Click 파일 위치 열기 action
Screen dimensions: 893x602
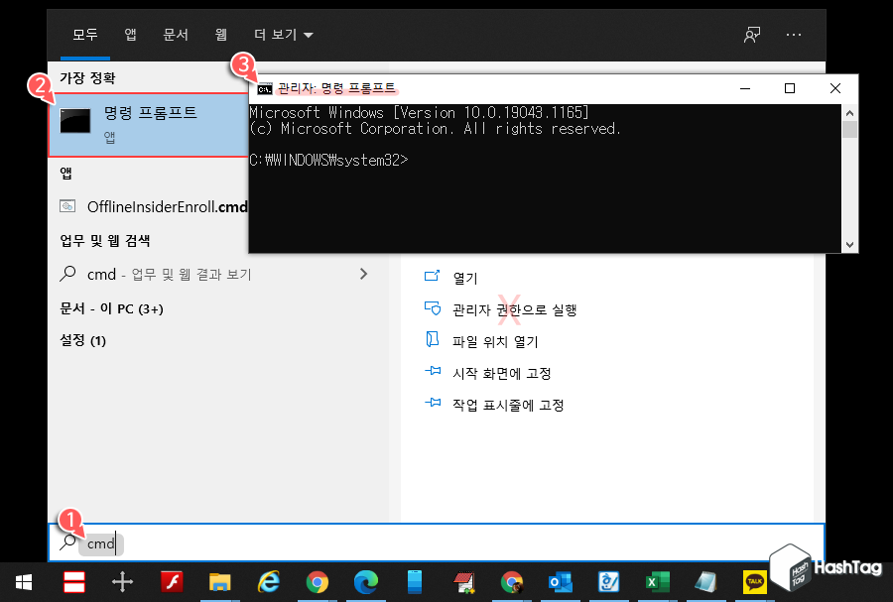point(495,341)
